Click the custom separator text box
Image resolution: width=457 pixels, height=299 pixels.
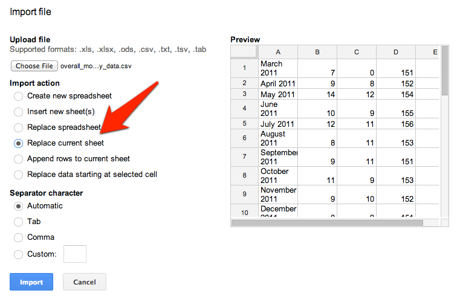pos(75,254)
